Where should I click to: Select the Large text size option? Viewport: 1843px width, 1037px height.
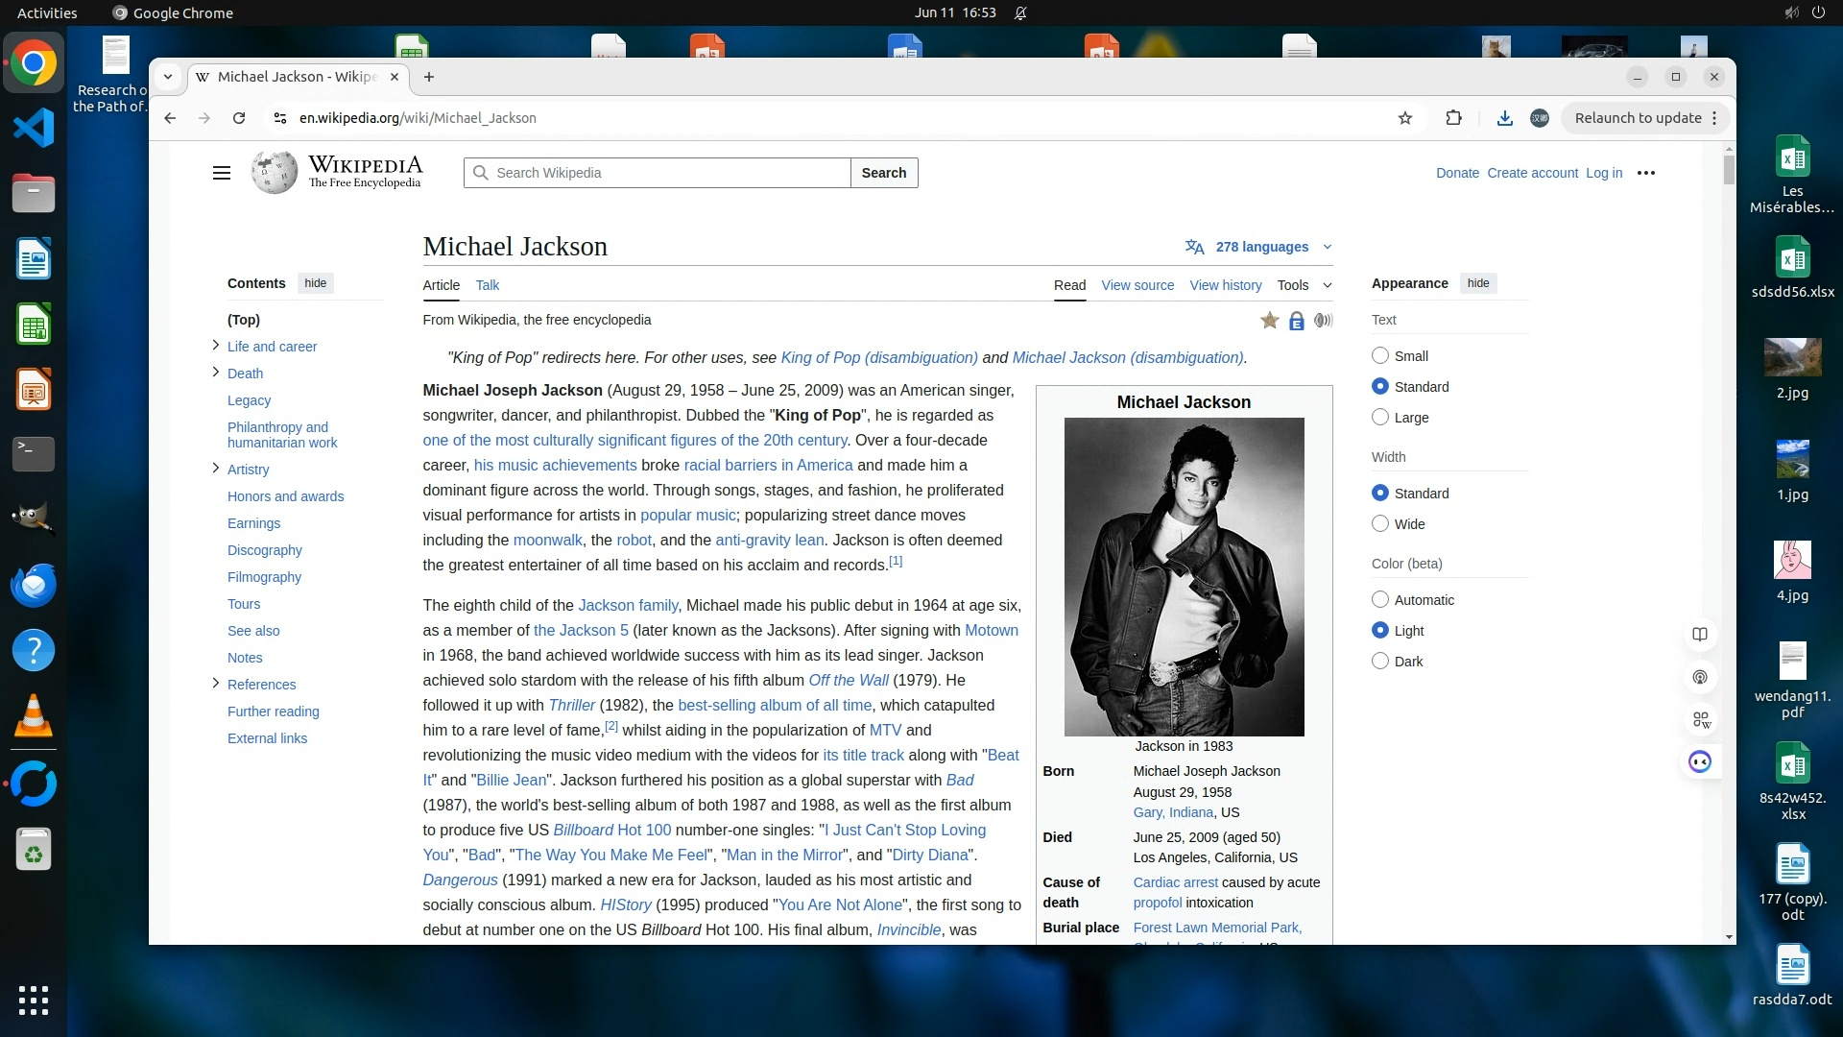[1380, 418]
